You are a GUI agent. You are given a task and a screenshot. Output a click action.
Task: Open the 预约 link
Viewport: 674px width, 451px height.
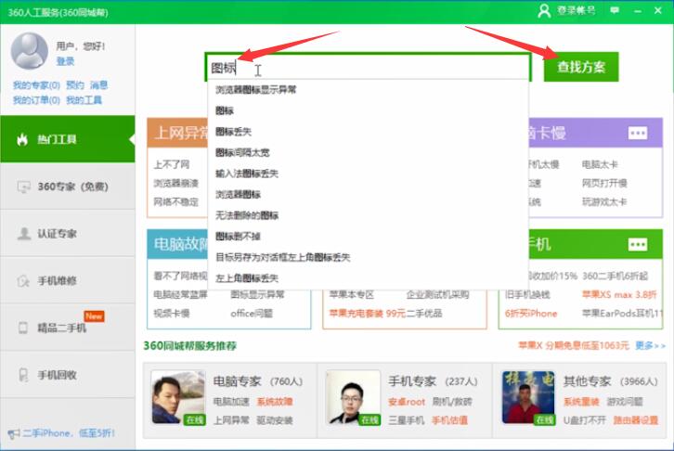coord(75,85)
